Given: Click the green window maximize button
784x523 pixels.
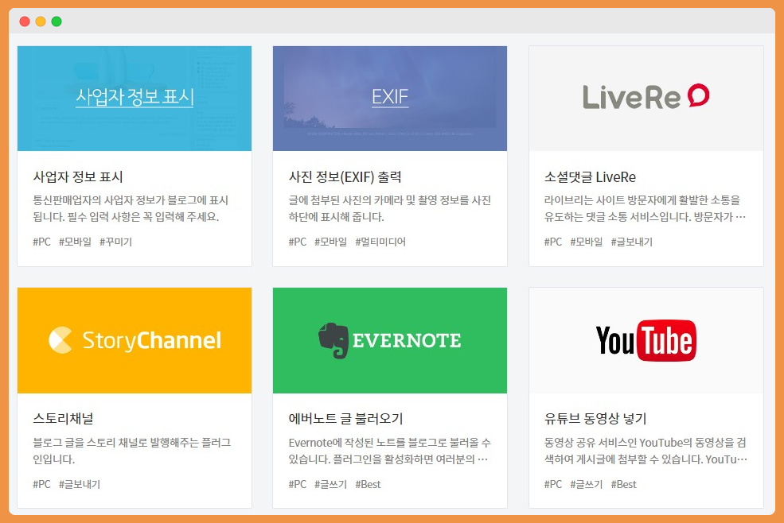Looking at the screenshot, I should 57,21.
